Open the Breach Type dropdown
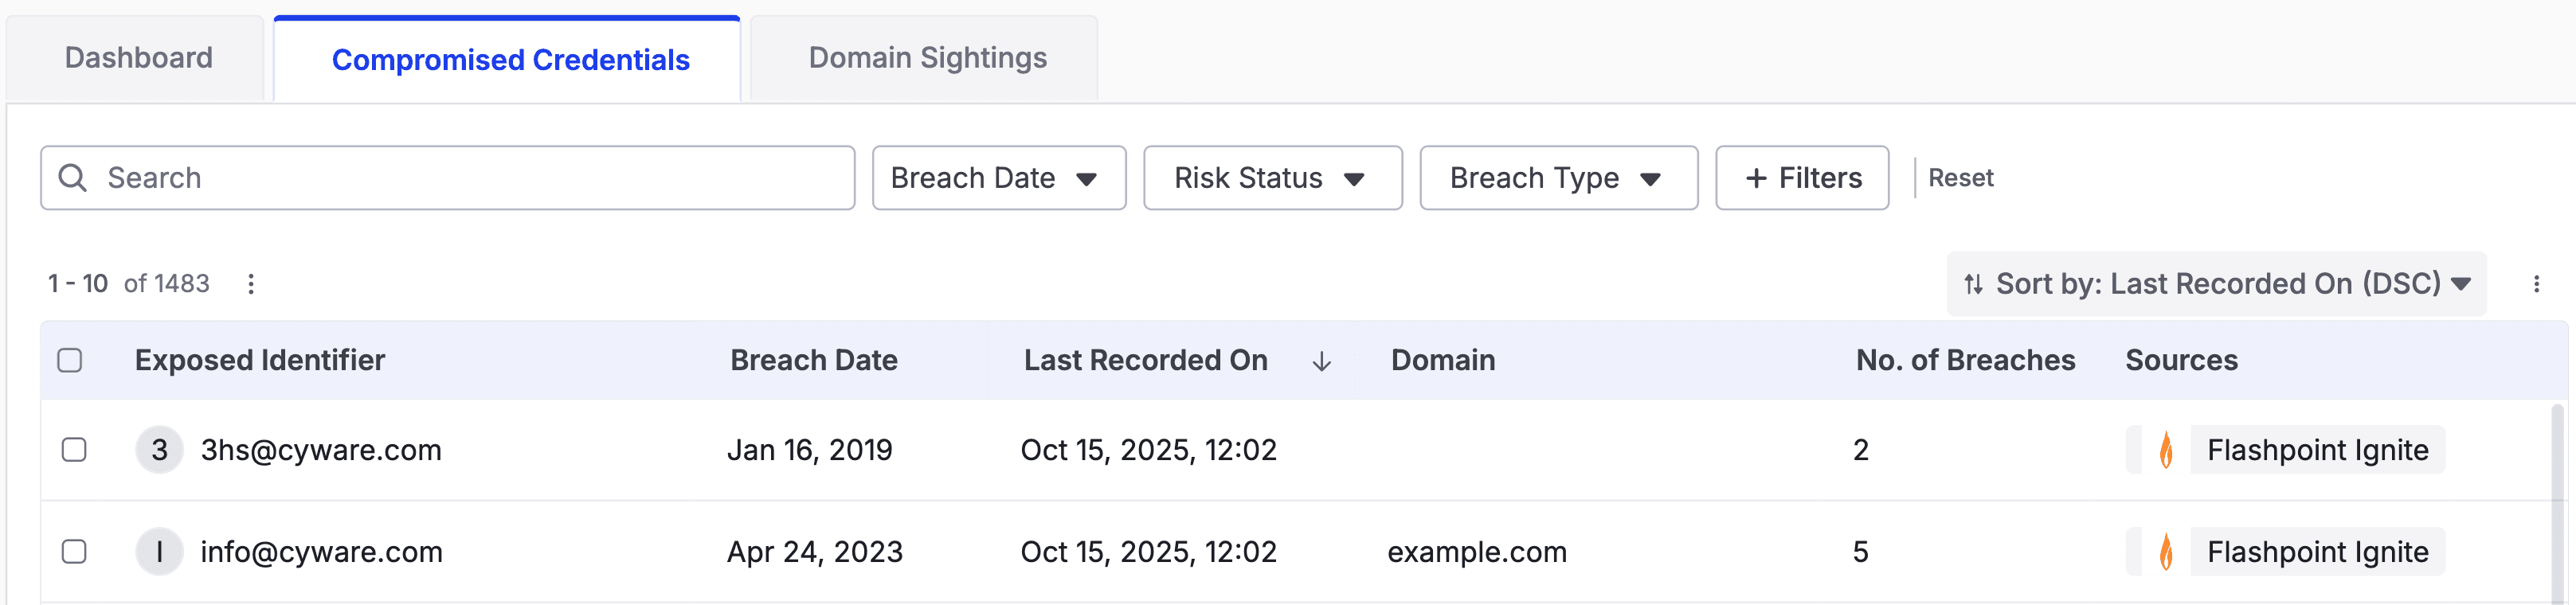Viewport: 2576px width, 605px height. click(x=1558, y=178)
